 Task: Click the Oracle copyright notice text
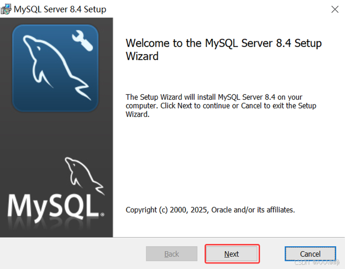point(210,210)
